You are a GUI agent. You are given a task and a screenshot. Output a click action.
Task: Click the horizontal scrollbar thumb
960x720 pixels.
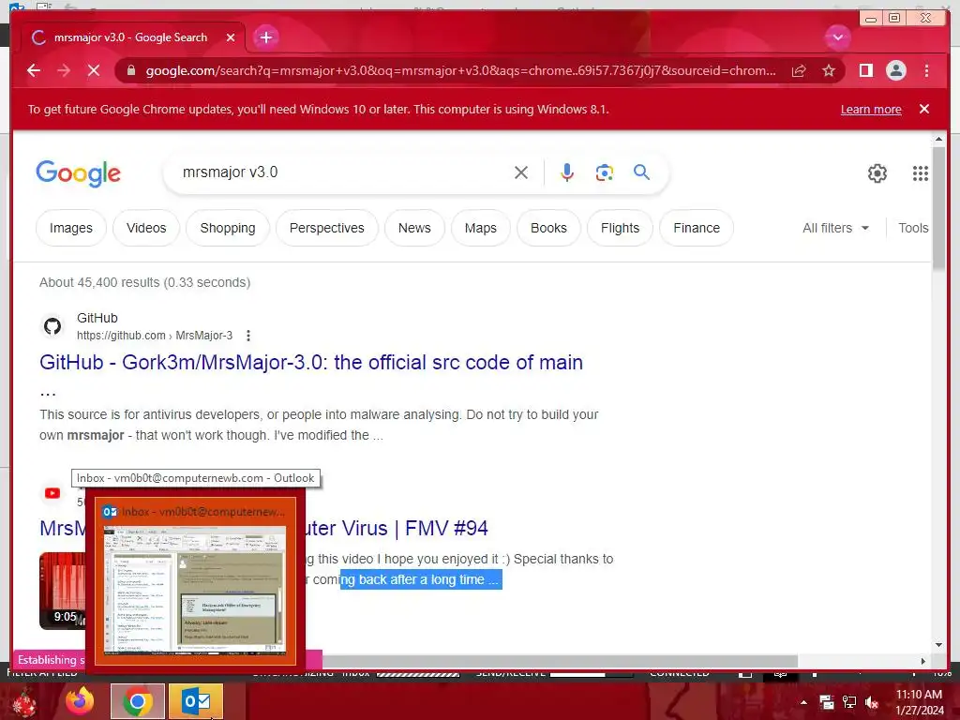[x=560, y=661]
